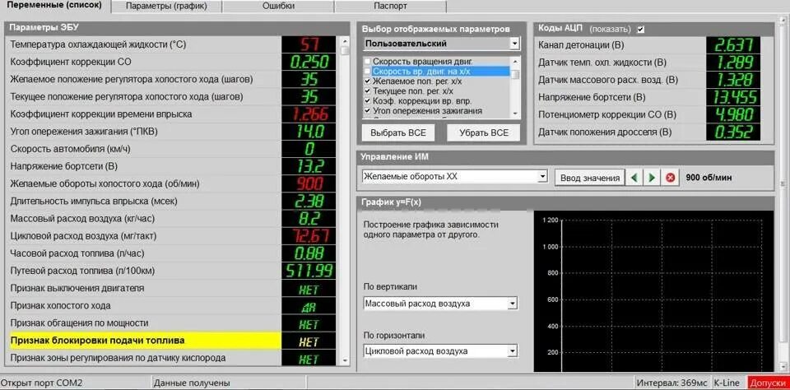Click 'Потенциометр коррекции СО (В)' row
Screen dimensions: 790x390
(x=648, y=115)
